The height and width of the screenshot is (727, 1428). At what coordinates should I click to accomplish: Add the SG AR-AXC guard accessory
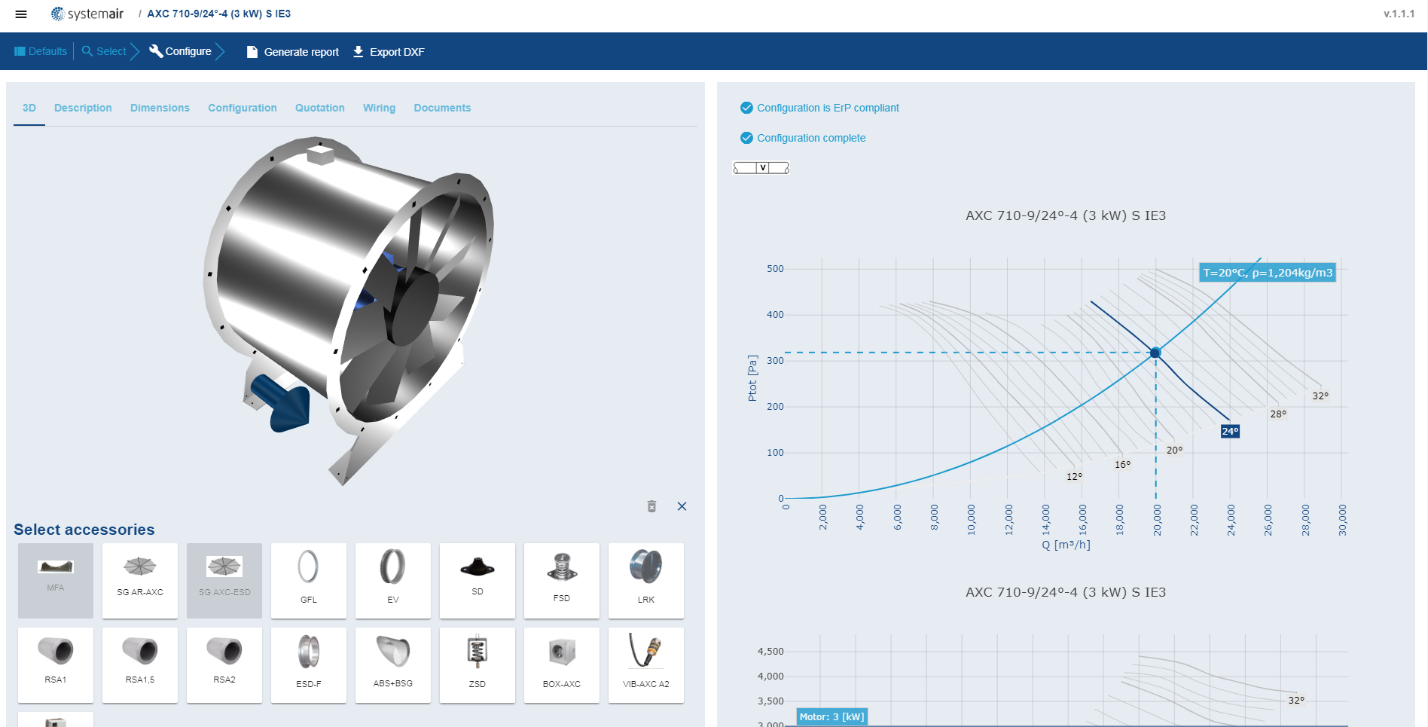tap(140, 581)
